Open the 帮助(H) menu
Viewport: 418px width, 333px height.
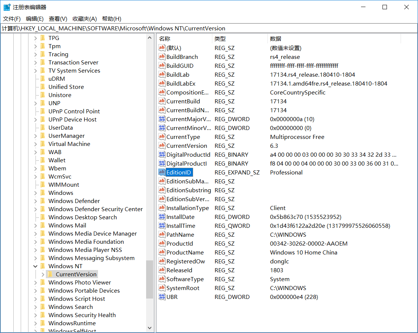click(112, 19)
